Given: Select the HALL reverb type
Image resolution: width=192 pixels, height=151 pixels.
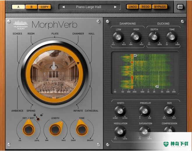Looking at the screenshot, I should point(91,34).
